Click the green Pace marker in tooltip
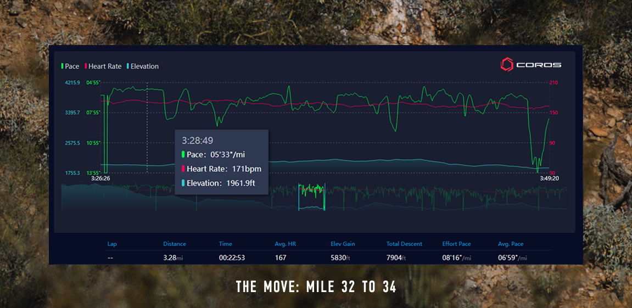Image resolution: width=632 pixels, height=308 pixels. coord(183,155)
